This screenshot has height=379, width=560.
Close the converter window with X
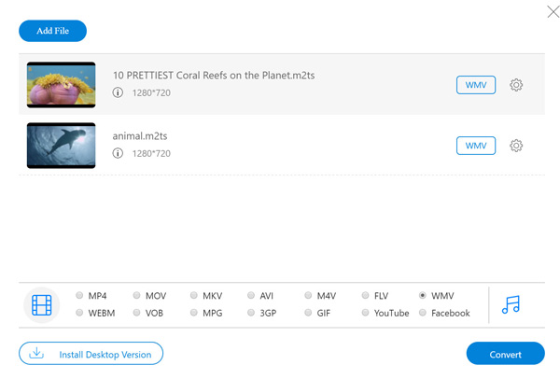pyautogui.click(x=553, y=12)
